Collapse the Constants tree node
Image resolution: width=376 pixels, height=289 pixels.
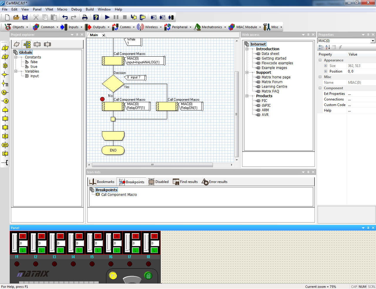[16, 57]
